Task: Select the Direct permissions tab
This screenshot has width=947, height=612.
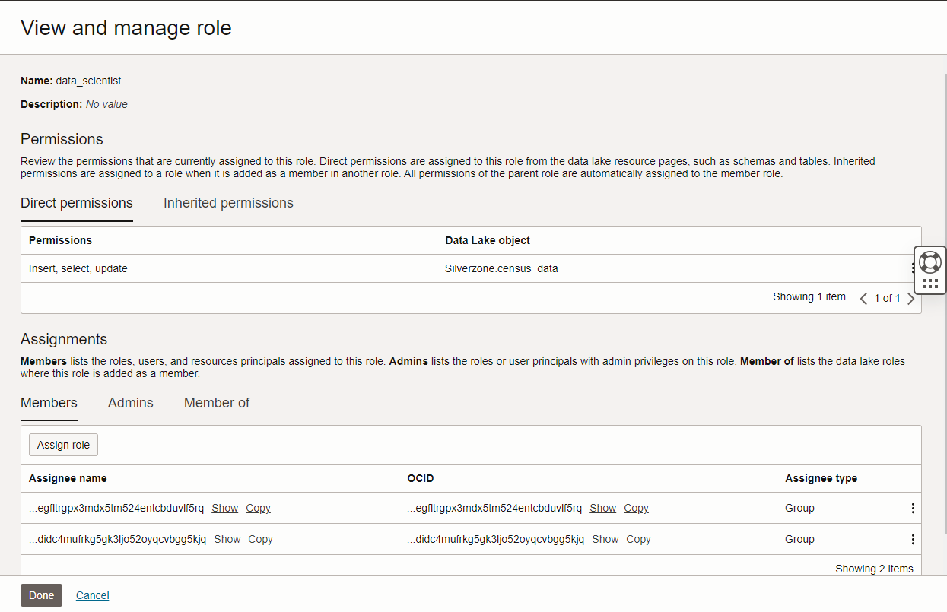Action: click(76, 203)
